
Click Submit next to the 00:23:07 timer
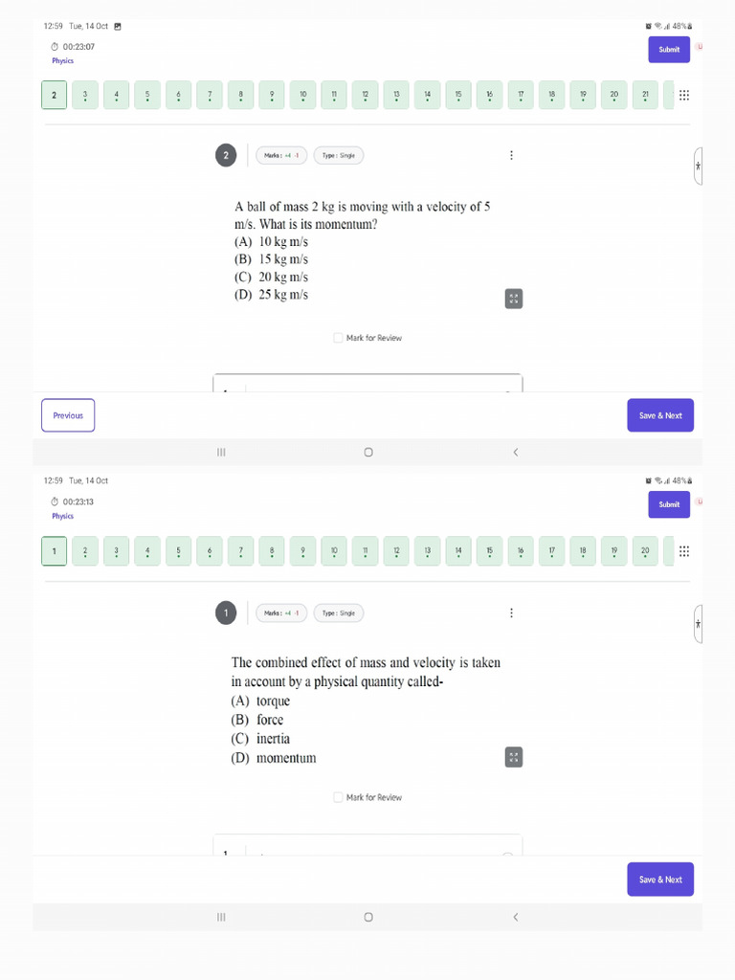669,50
